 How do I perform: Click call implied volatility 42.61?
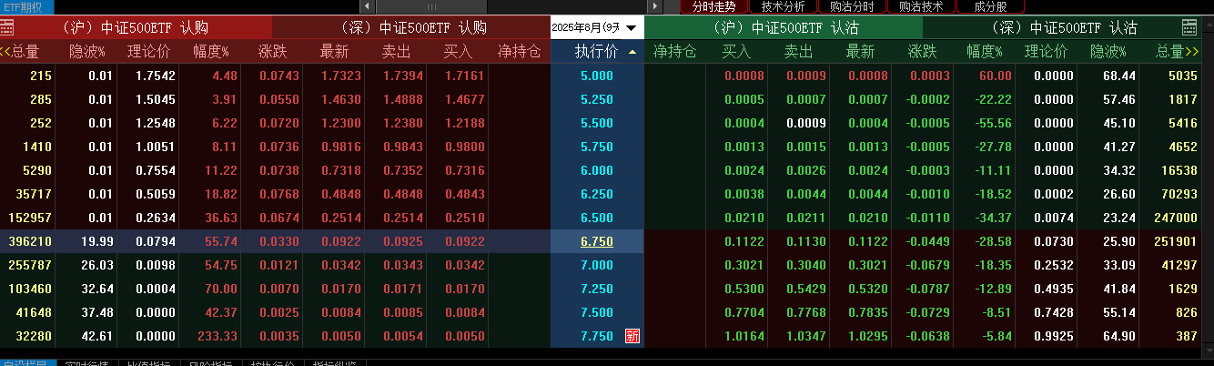tap(96, 336)
